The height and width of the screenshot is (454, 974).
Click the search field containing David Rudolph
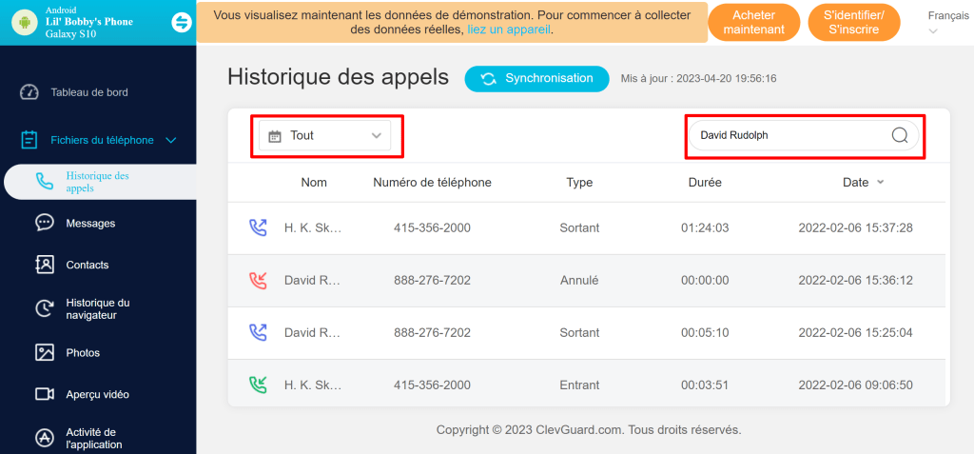click(x=803, y=135)
